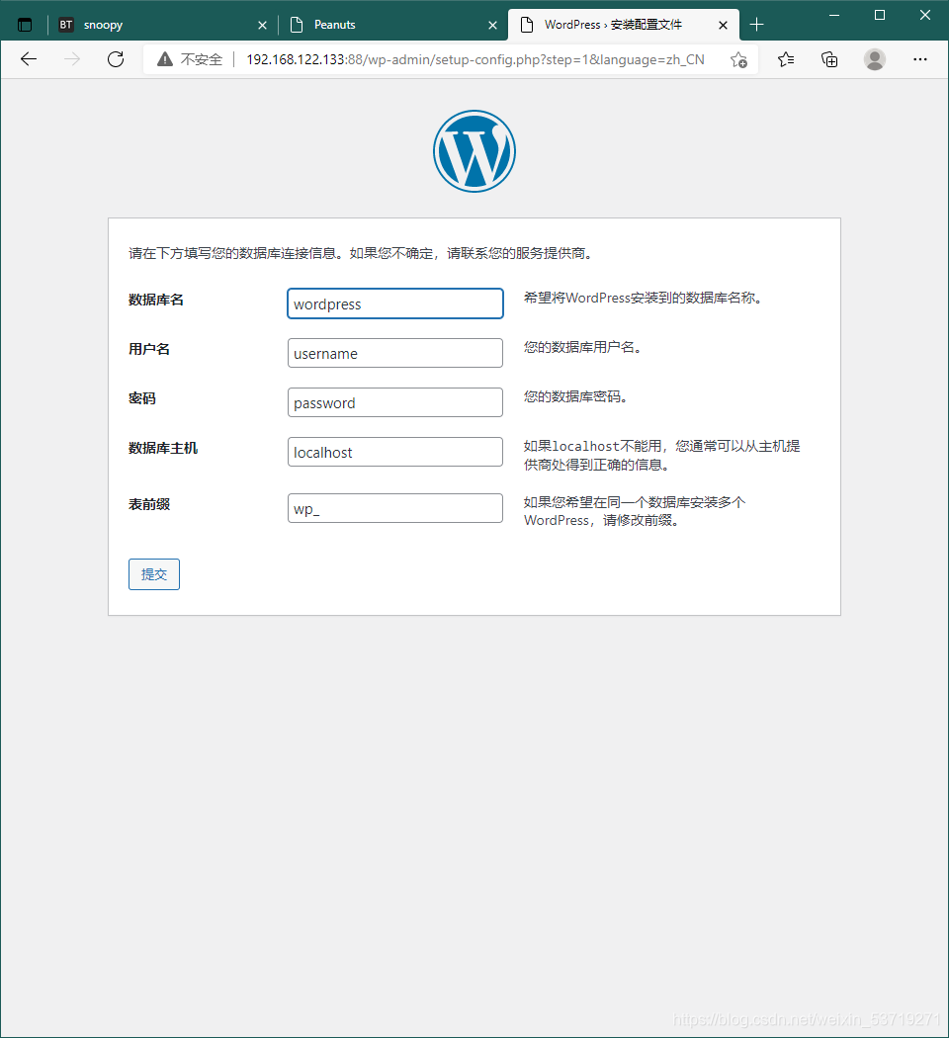Click the browser profile avatar icon
949x1038 pixels.
[x=875, y=59]
